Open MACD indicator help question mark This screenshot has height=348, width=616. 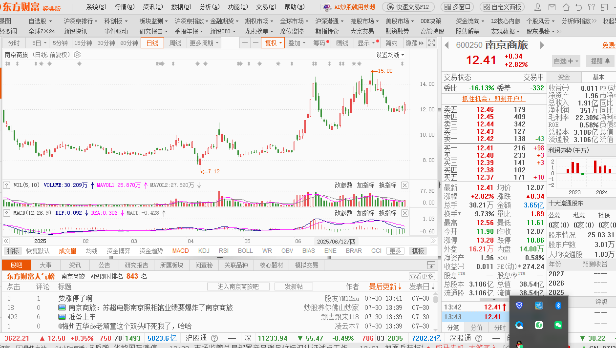coord(6,213)
